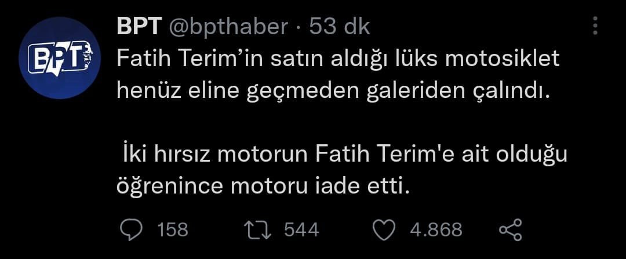Viewport: 626px width, 259px height.
Task: Open the three-dot more options menu
Action: coord(596,26)
